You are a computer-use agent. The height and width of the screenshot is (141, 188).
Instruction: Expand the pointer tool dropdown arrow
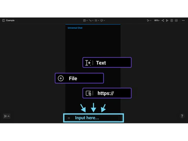click(x=151, y=20)
